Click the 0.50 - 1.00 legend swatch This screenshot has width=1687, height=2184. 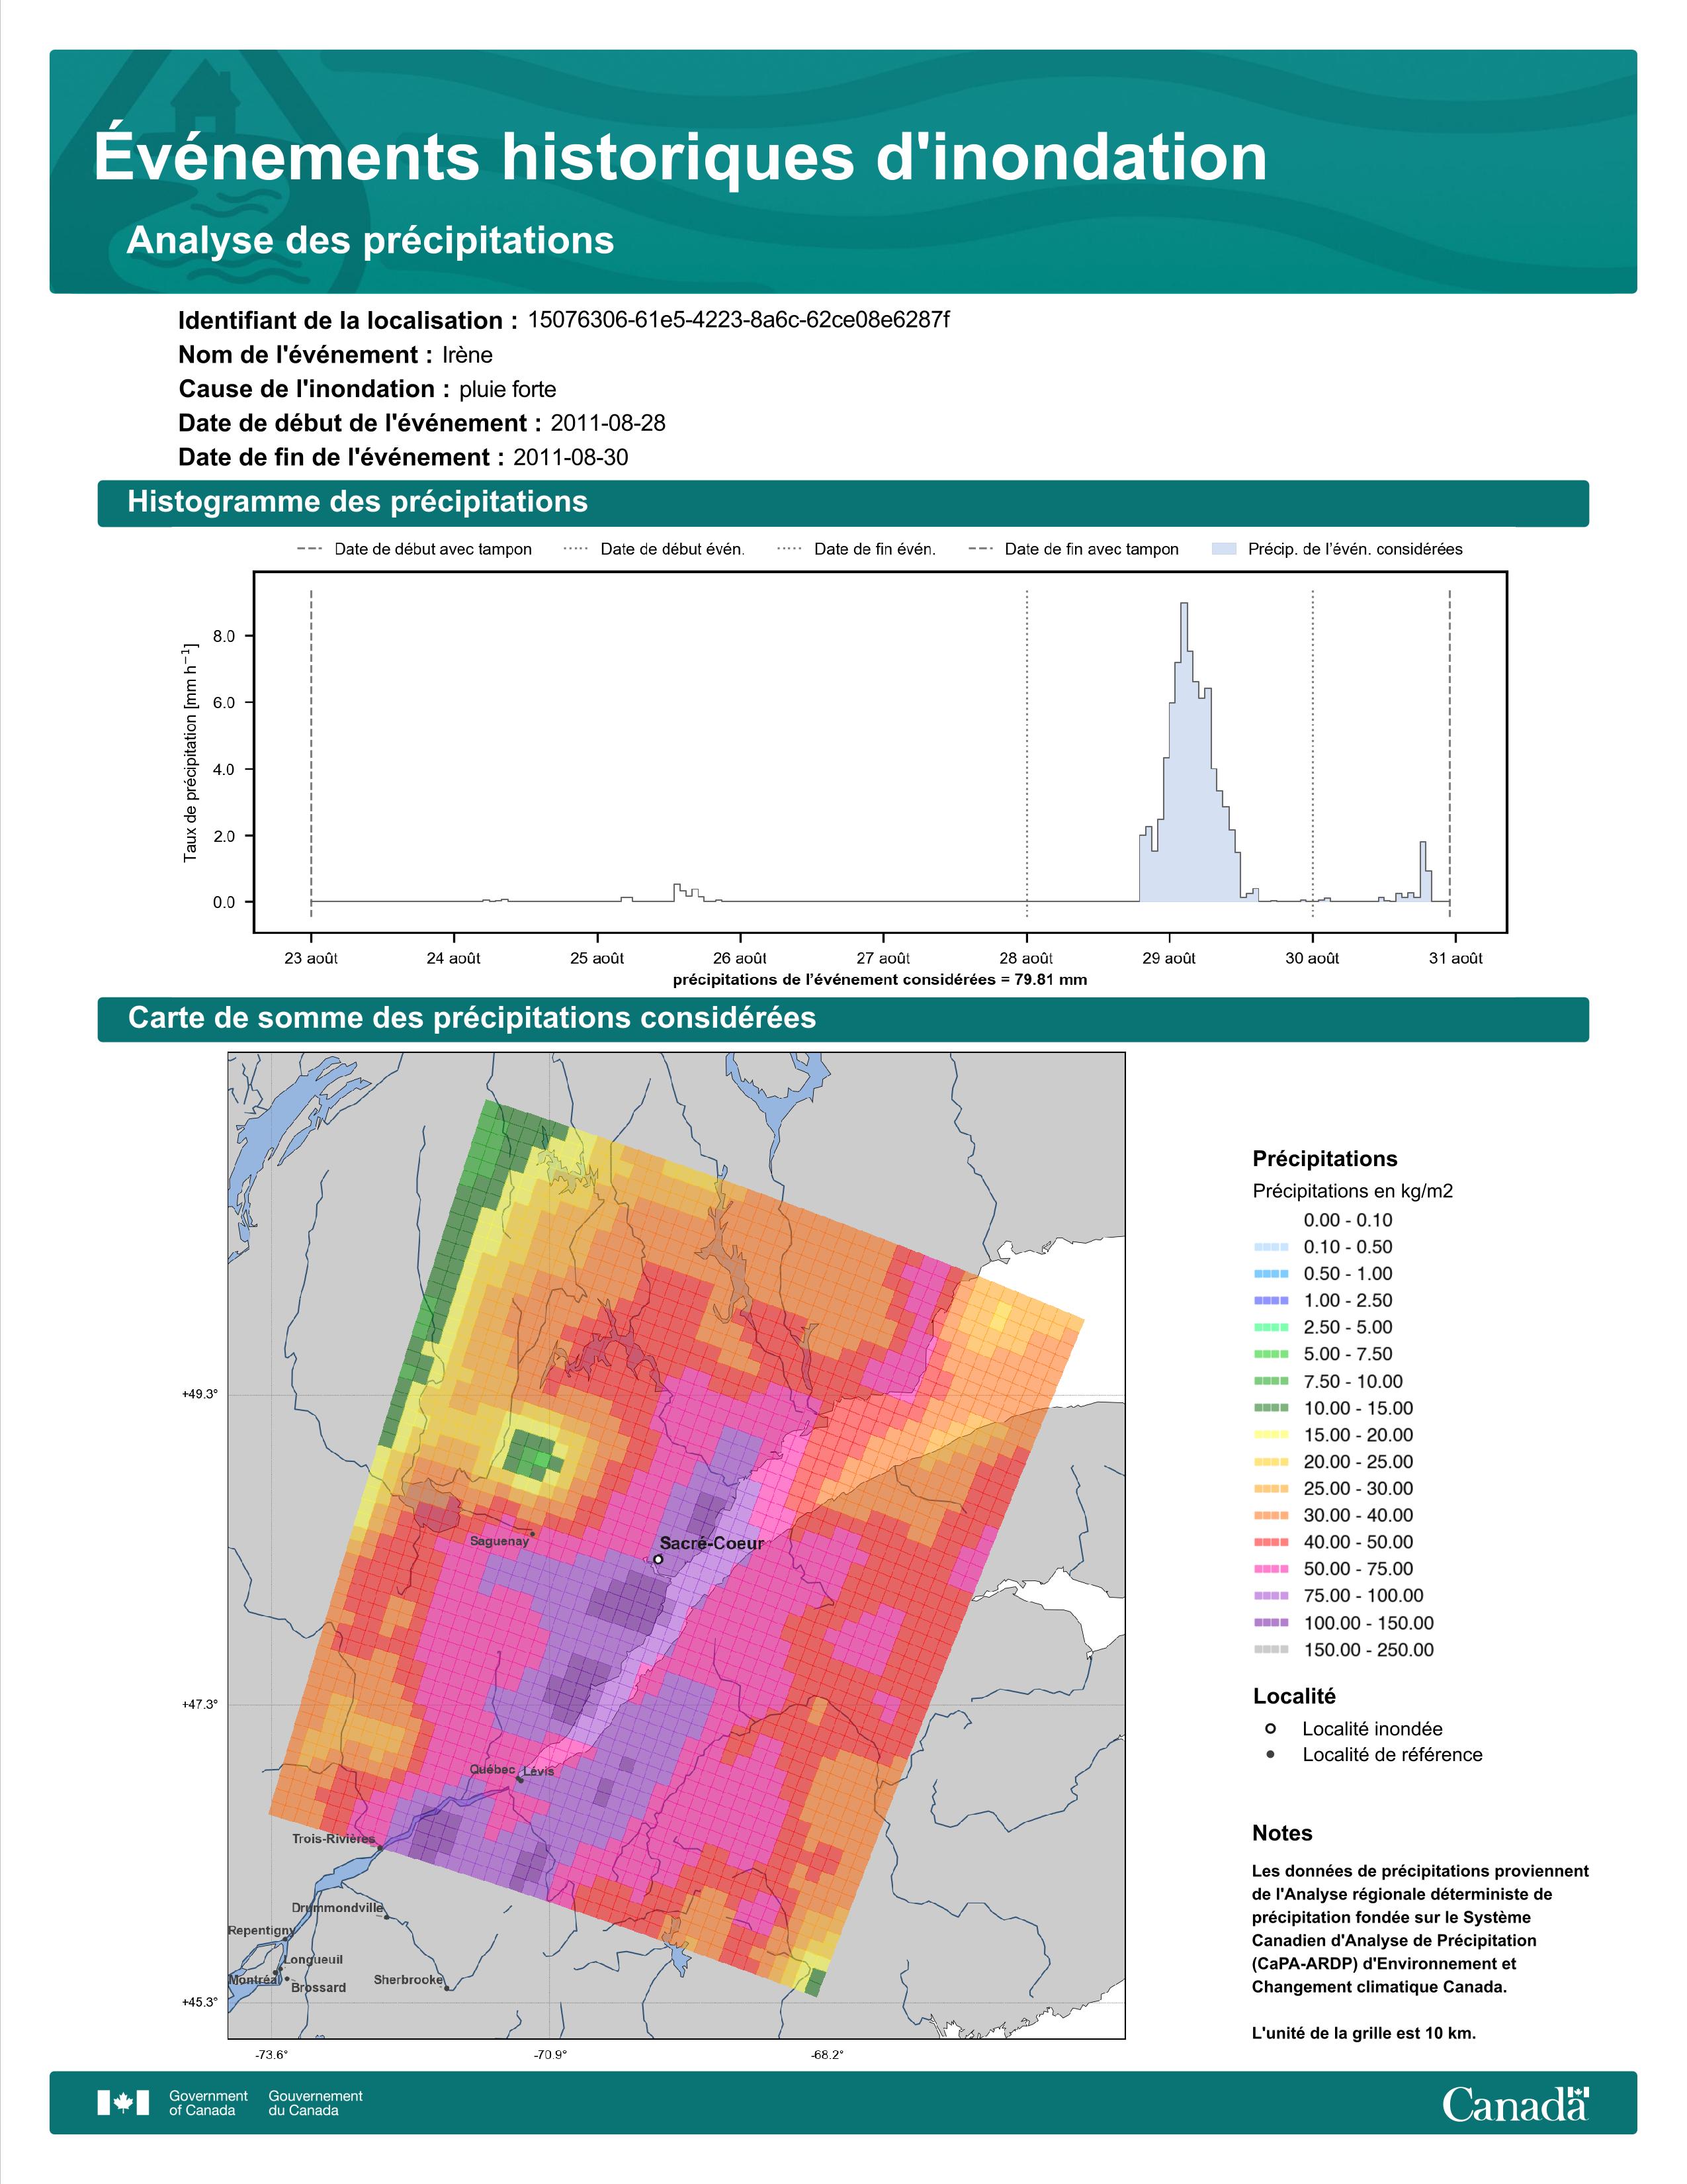[x=1270, y=1274]
